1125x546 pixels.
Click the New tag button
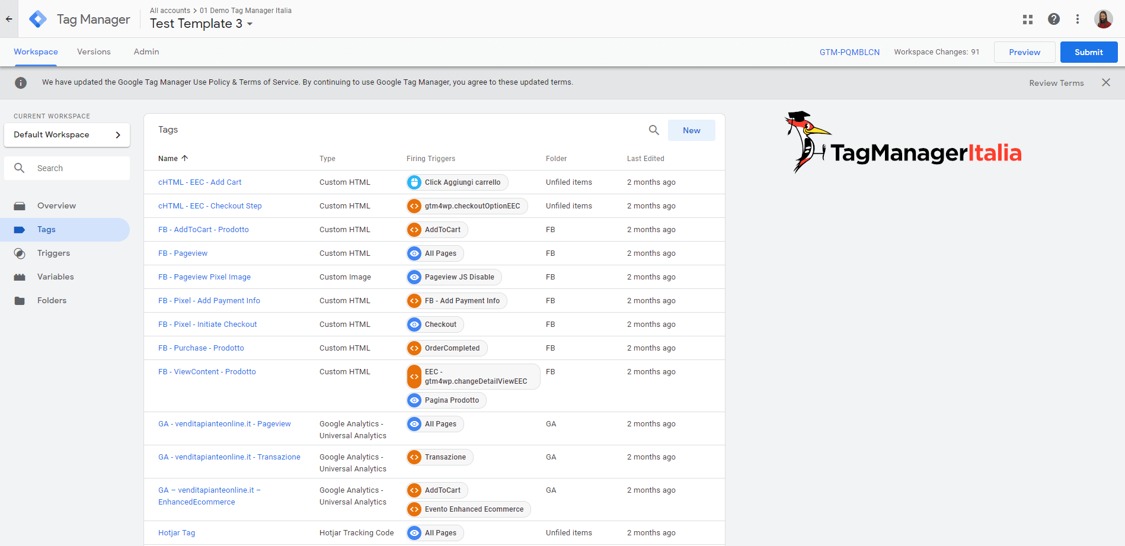pyautogui.click(x=691, y=130)
